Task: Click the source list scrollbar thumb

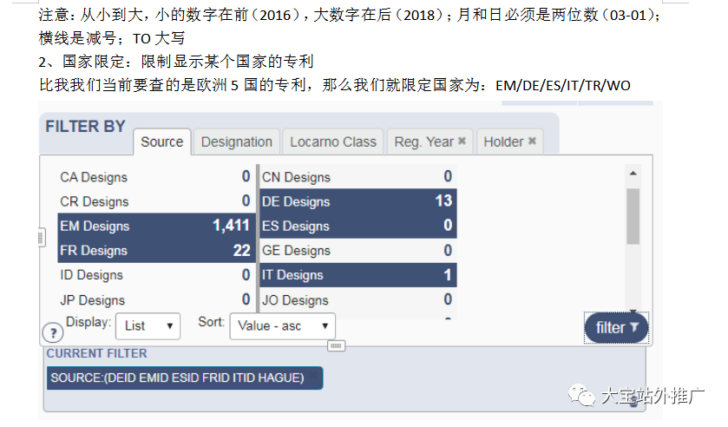Action: tap(633, 216)
